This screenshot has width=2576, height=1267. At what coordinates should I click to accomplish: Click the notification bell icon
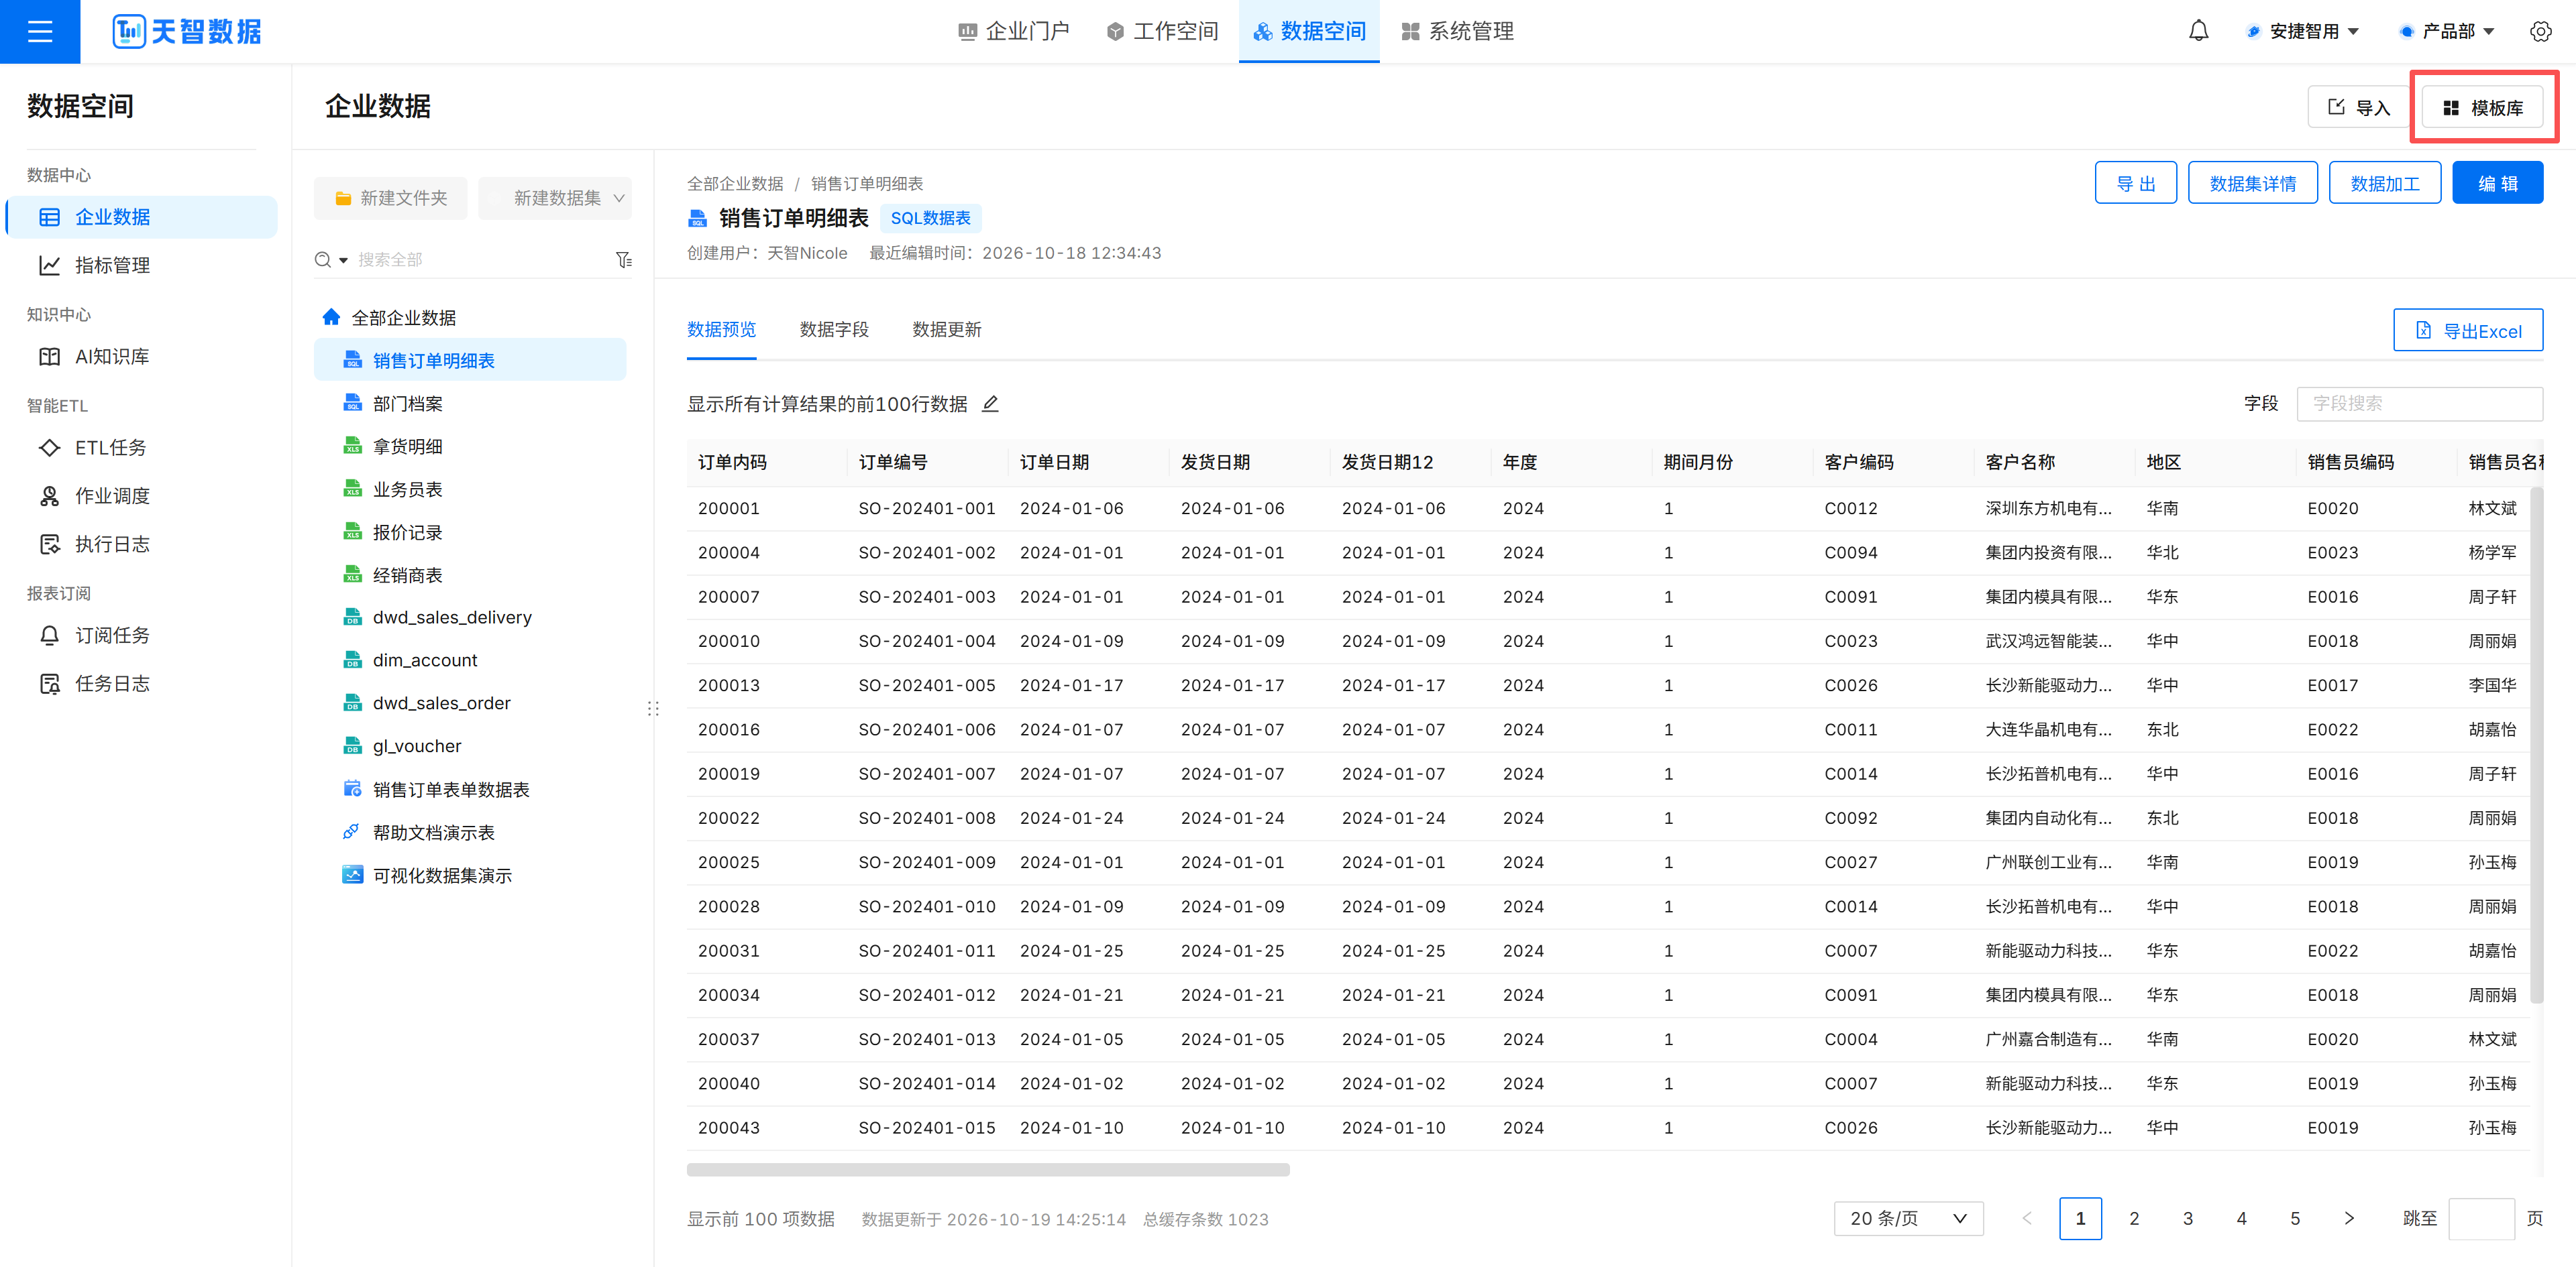point(2198,31)
